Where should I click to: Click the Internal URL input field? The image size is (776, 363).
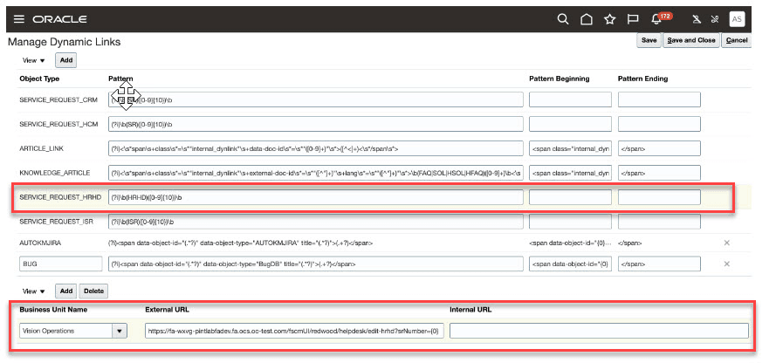[x=599, y=331]
